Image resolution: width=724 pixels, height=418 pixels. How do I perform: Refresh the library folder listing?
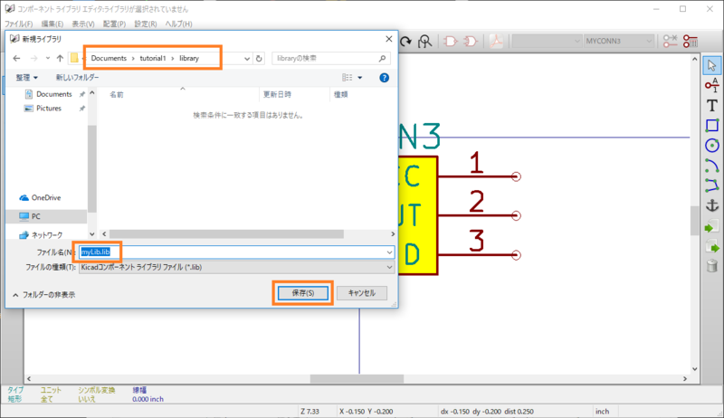coord(259,59)
